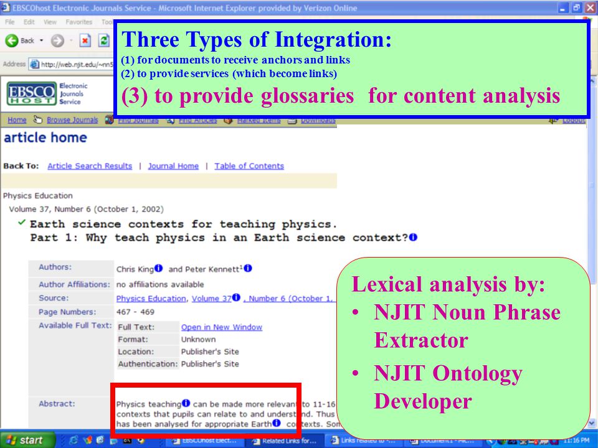Click no affiliations available text

click(x=160, y=284)
